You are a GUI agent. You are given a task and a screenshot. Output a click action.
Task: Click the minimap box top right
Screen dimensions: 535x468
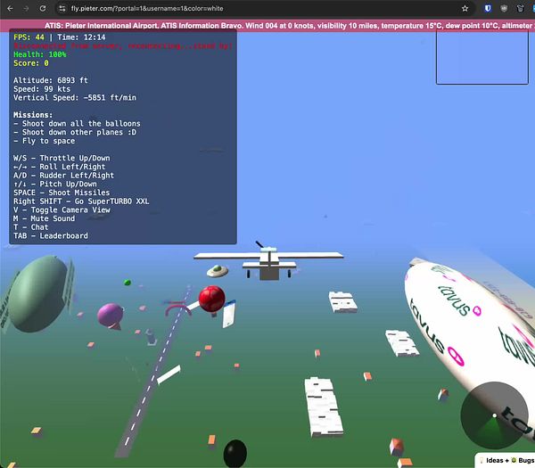(x=482, y=57)
